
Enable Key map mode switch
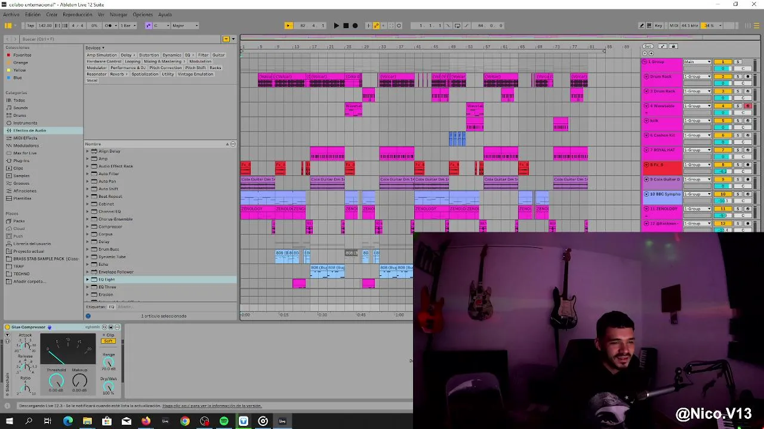tap(659, 26)
